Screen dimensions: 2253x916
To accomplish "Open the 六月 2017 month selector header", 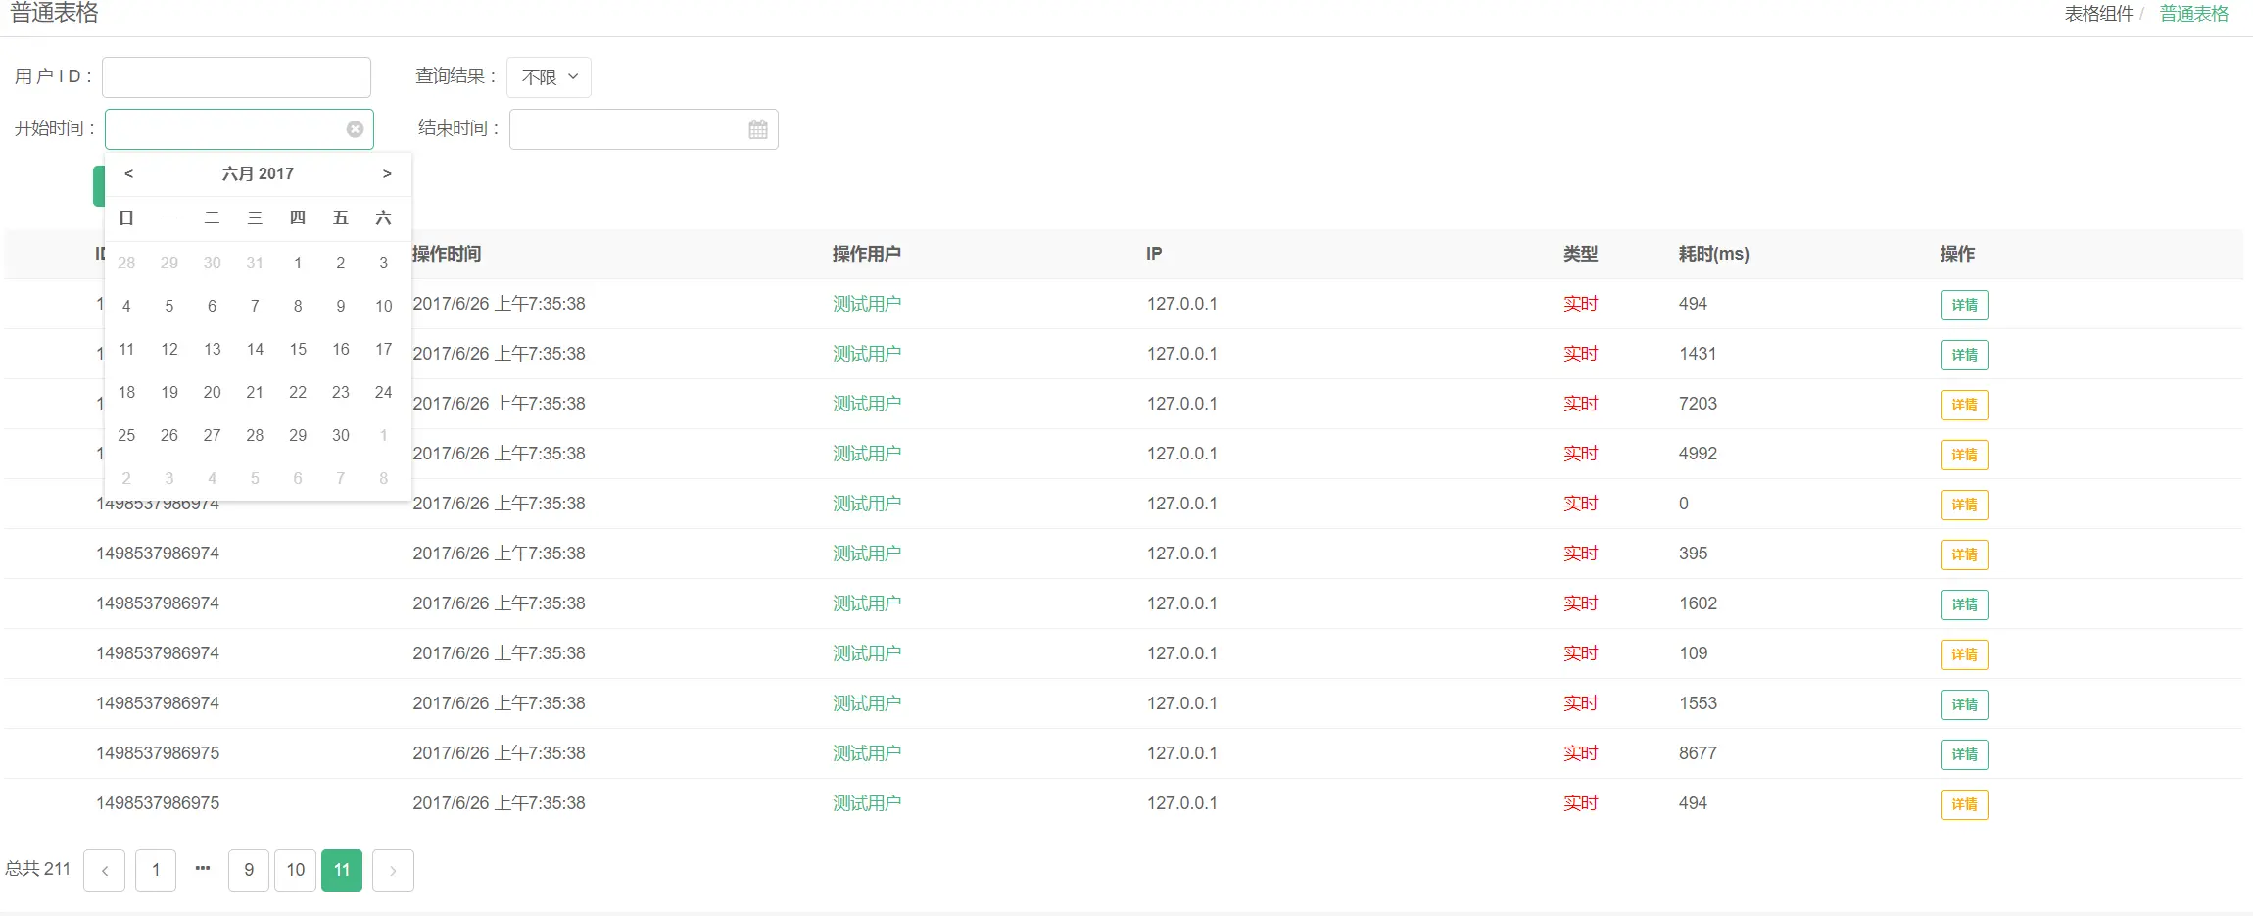I will [258, 173].
